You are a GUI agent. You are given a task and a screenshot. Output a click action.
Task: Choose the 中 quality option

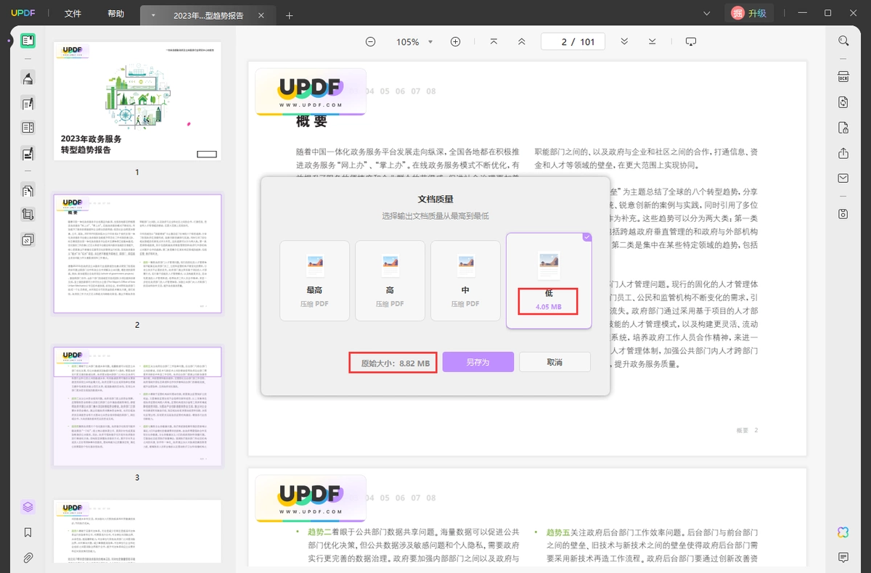(x=465, y=281)
